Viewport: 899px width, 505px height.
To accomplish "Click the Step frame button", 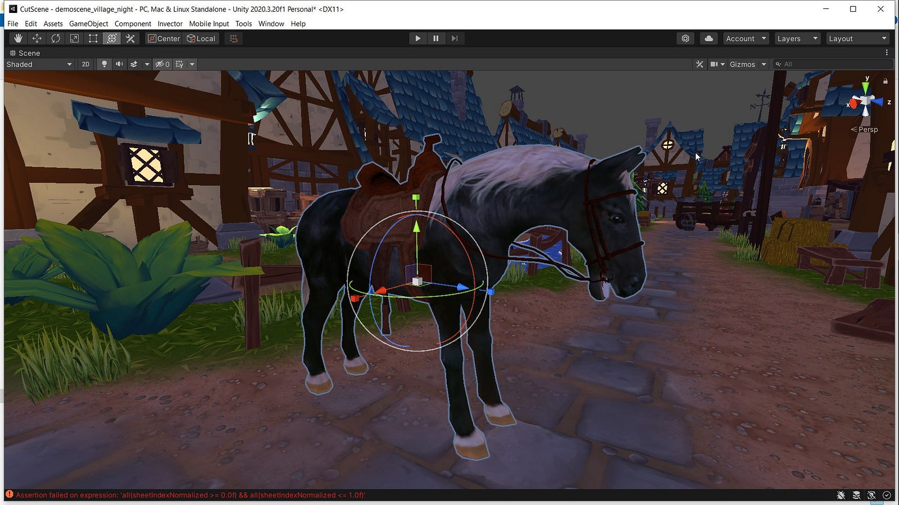I will [455, 38].
